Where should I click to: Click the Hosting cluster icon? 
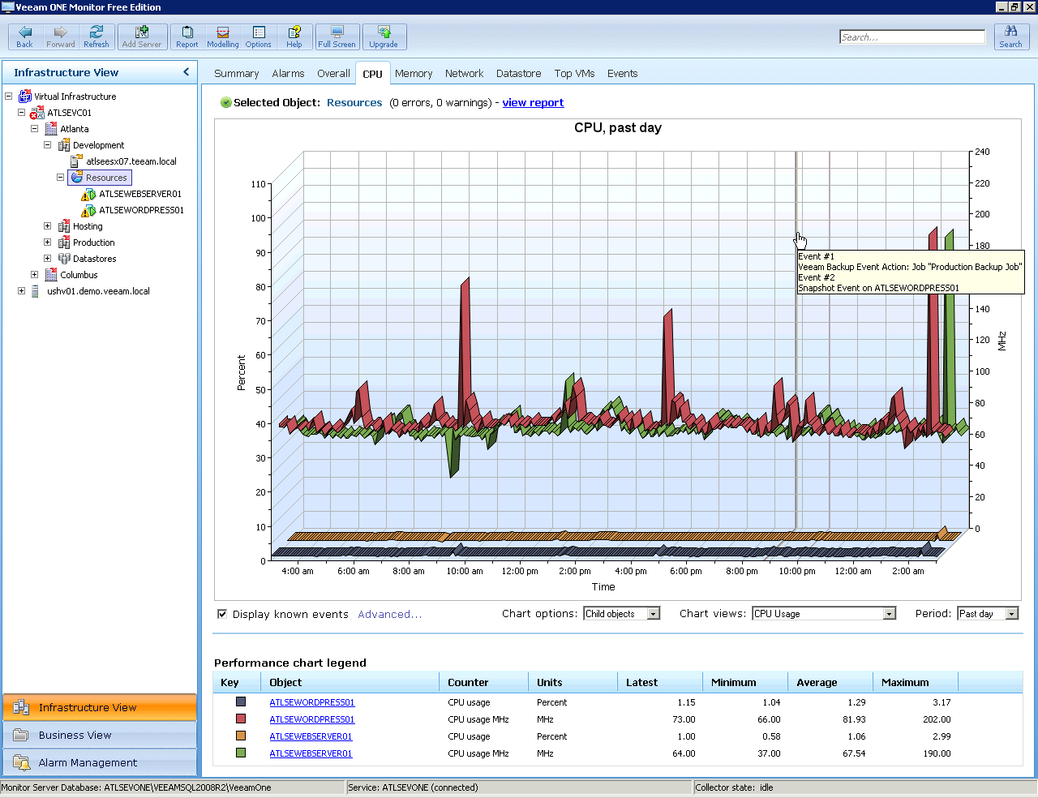[x=64, y=226]
